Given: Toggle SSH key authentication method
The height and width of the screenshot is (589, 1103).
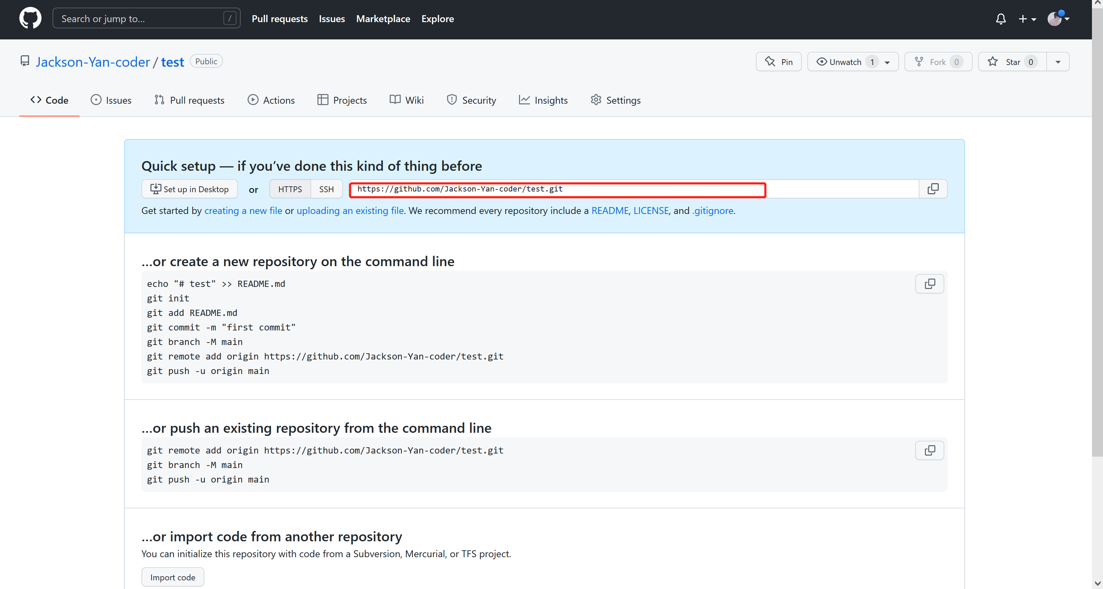Looking at the screenshot, I should click(326, 189).
